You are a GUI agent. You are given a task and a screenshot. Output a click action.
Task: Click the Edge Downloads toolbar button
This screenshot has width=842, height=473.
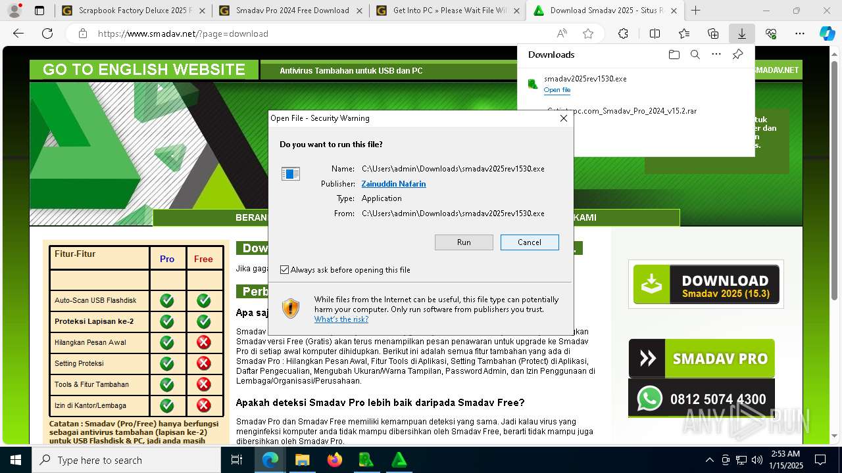pos(741,34)
